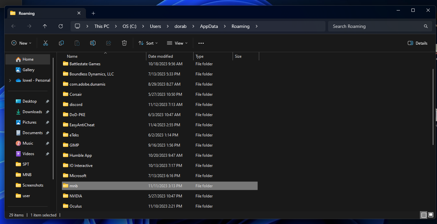Click the Copy icon in toolbar
This screenshot has height=224, width=437.
coord(61,43)
